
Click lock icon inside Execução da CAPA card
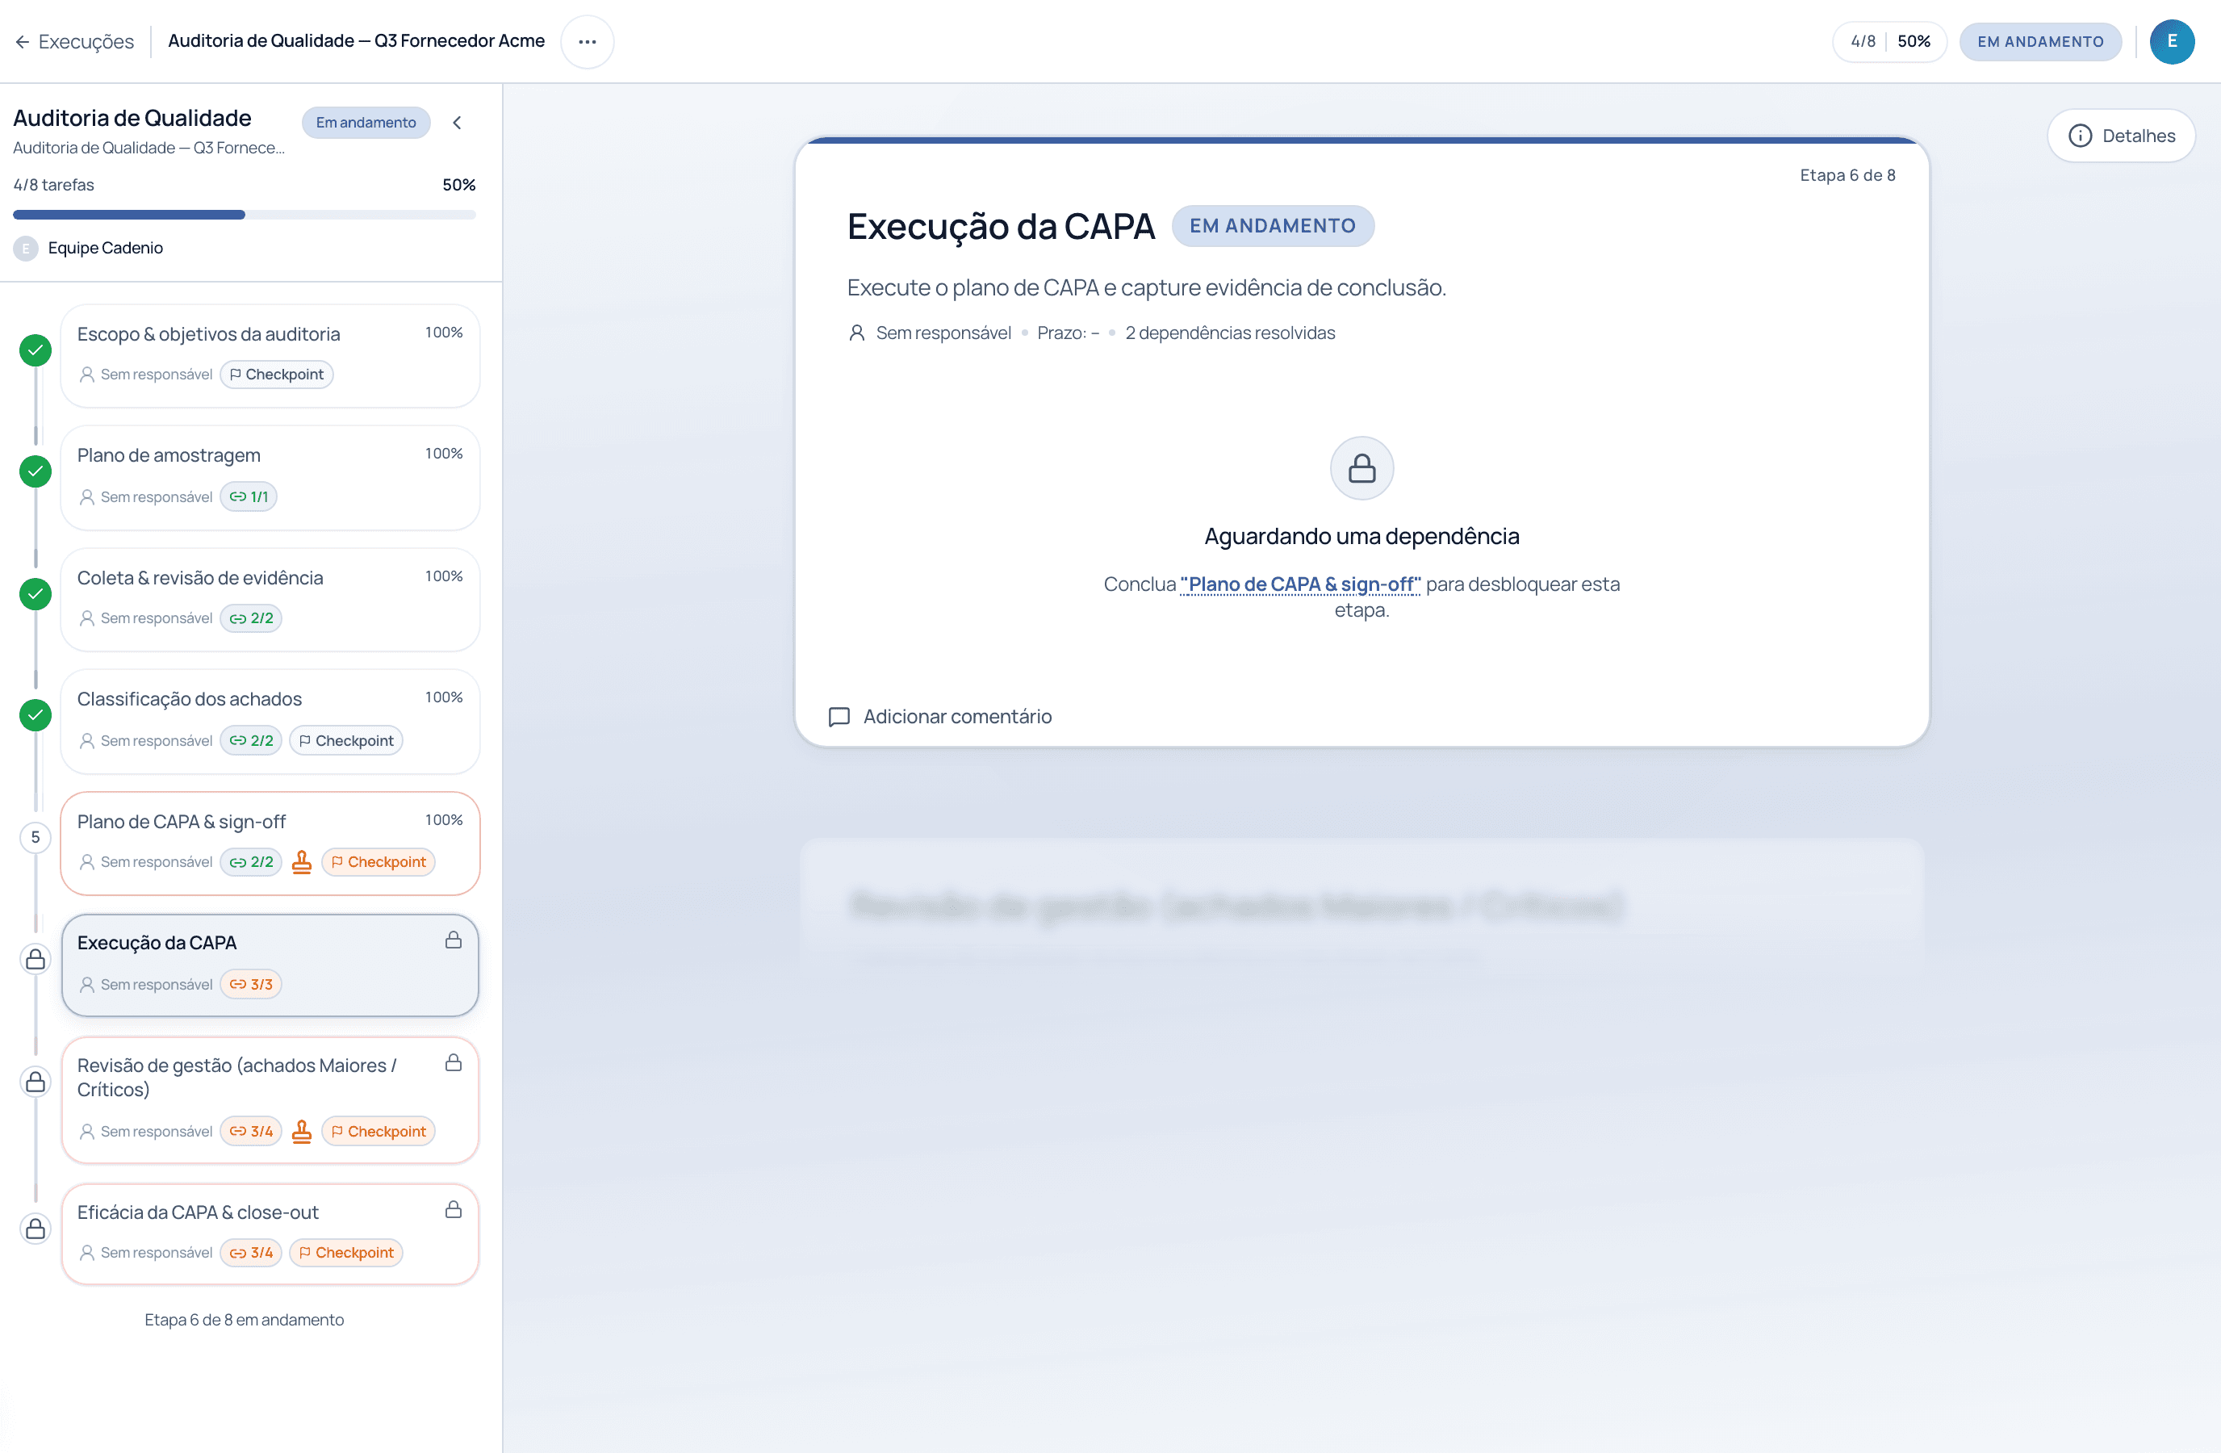tap(454, 940)
